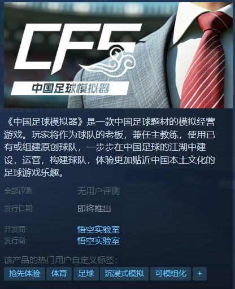Select the 抢先体验 tag
This screenshot has width=235, height=289.
pyautogui.click(x=24, y=273)
